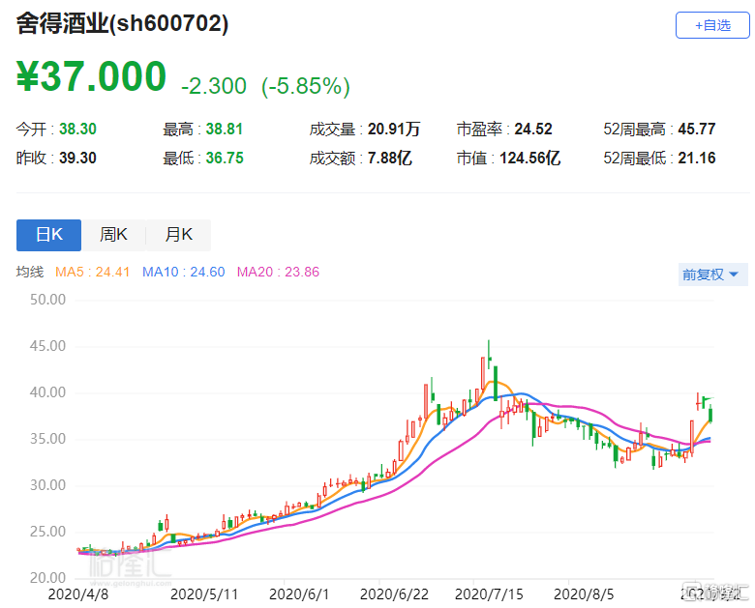Click the 今开 opening price 38.30
This screenshot has width=755, height=608.
point(79,129)
